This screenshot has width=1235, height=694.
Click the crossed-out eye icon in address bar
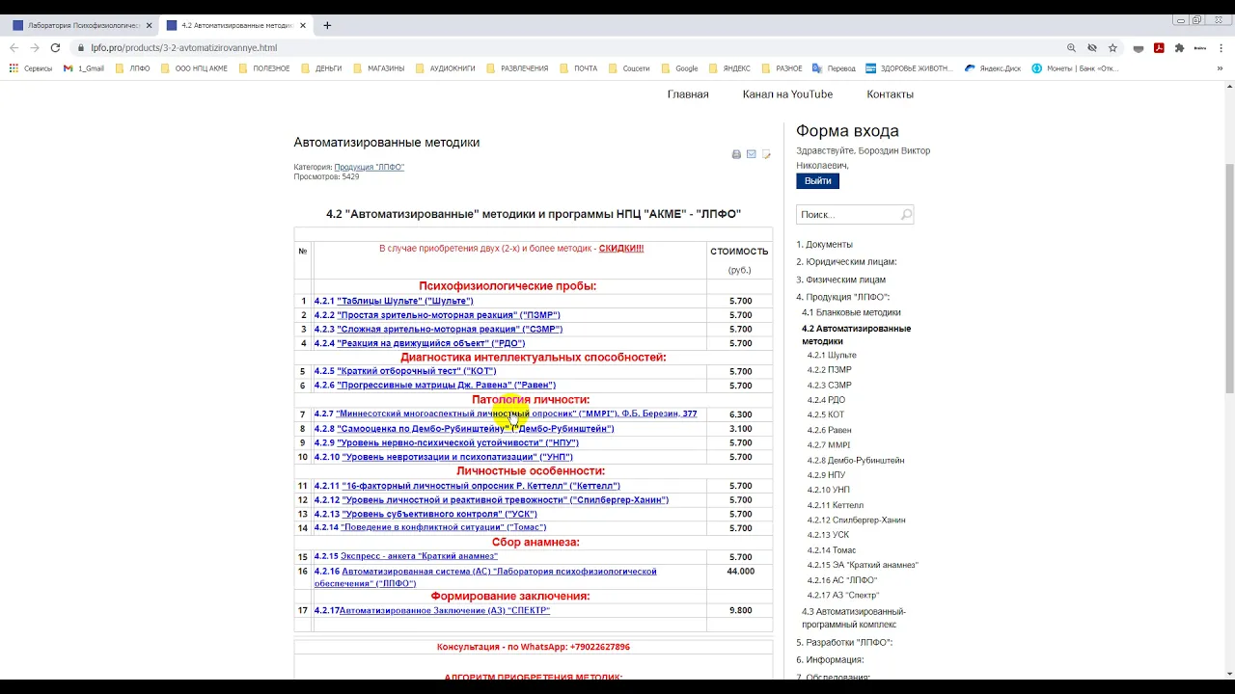point(1092,47)
